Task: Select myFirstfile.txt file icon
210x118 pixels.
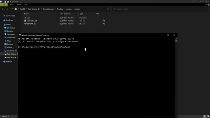Action: pyautogui.click(x=25, y=21)
